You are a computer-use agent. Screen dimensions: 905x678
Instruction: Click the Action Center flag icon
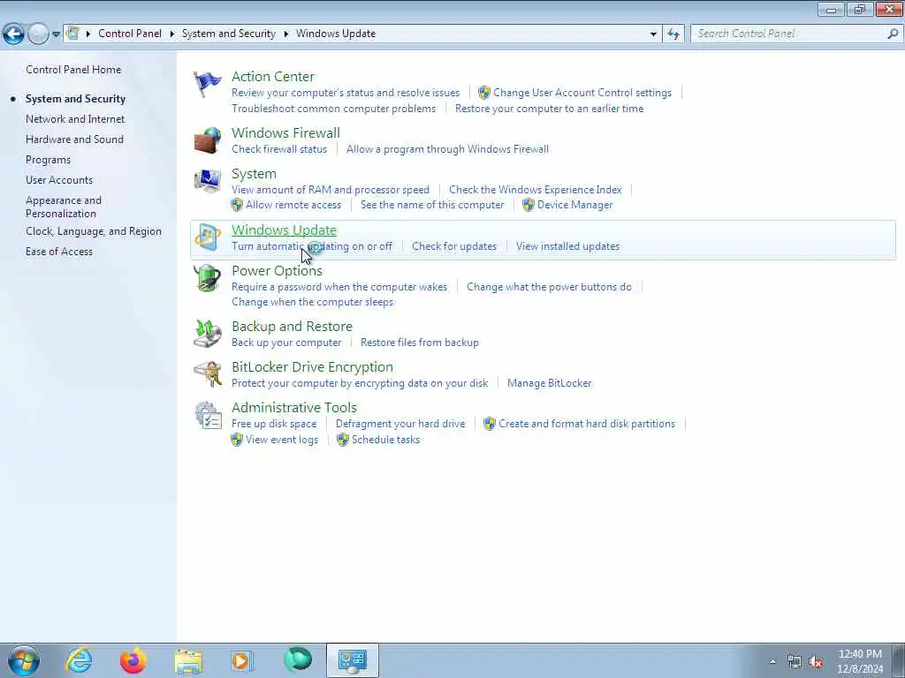207,85
